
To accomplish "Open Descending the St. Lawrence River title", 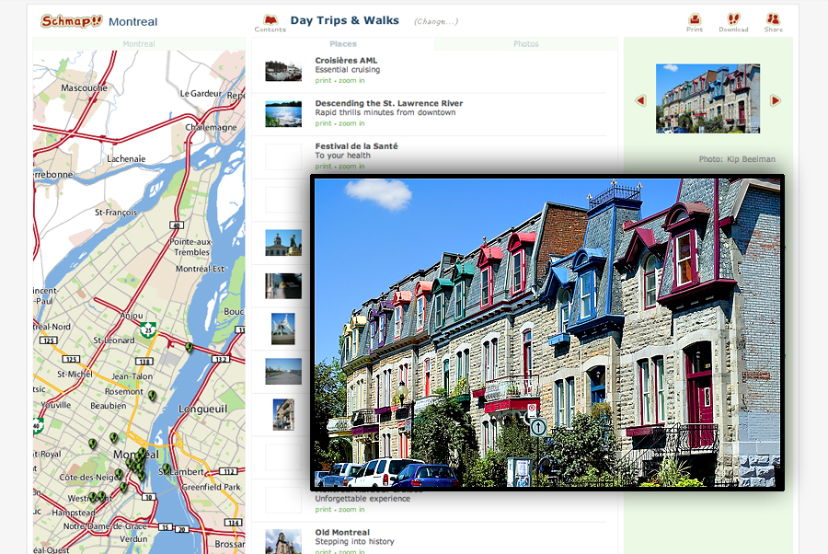I will (388, 103).
